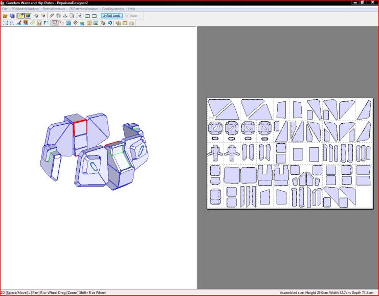Click the Unfold Undo button
379x296 pixels.
point(112,16)
